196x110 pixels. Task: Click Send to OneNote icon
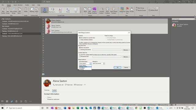(x=94, y=10)
